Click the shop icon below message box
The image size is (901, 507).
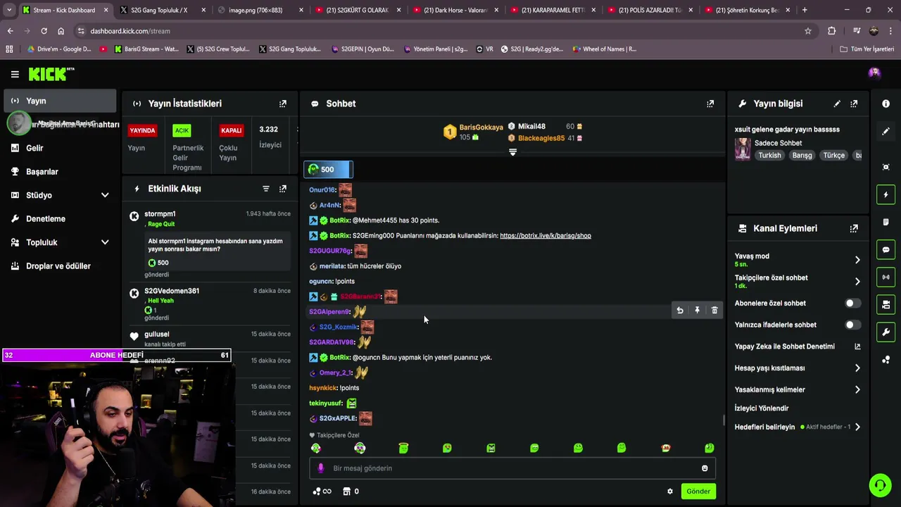(x=346, y=492)
